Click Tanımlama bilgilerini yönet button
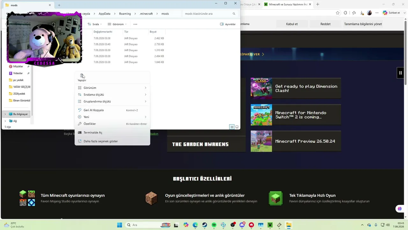Image resolution: width=408 pixels, height=230 pixels. 363,24
